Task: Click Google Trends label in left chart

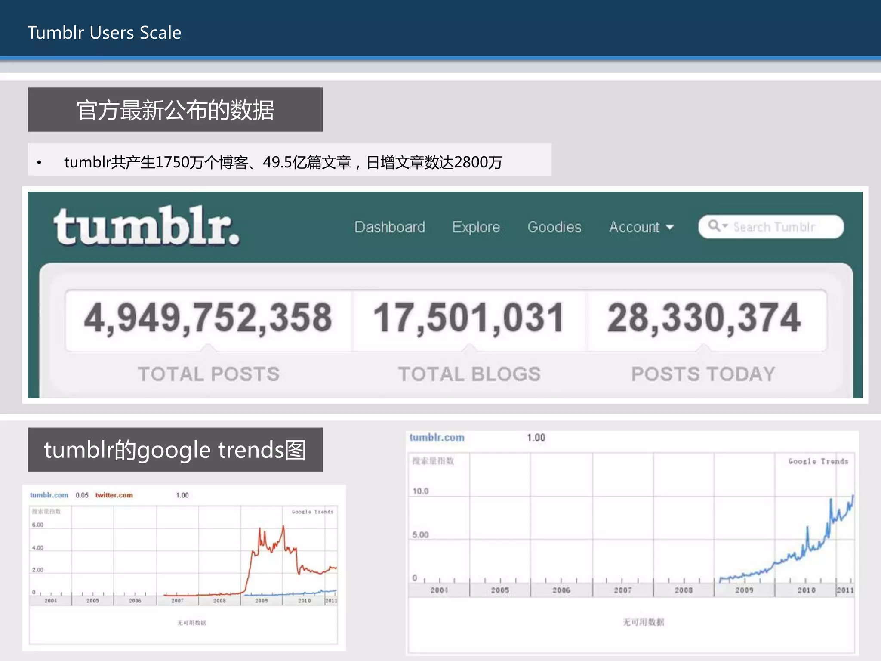Action: pos(312,511)
